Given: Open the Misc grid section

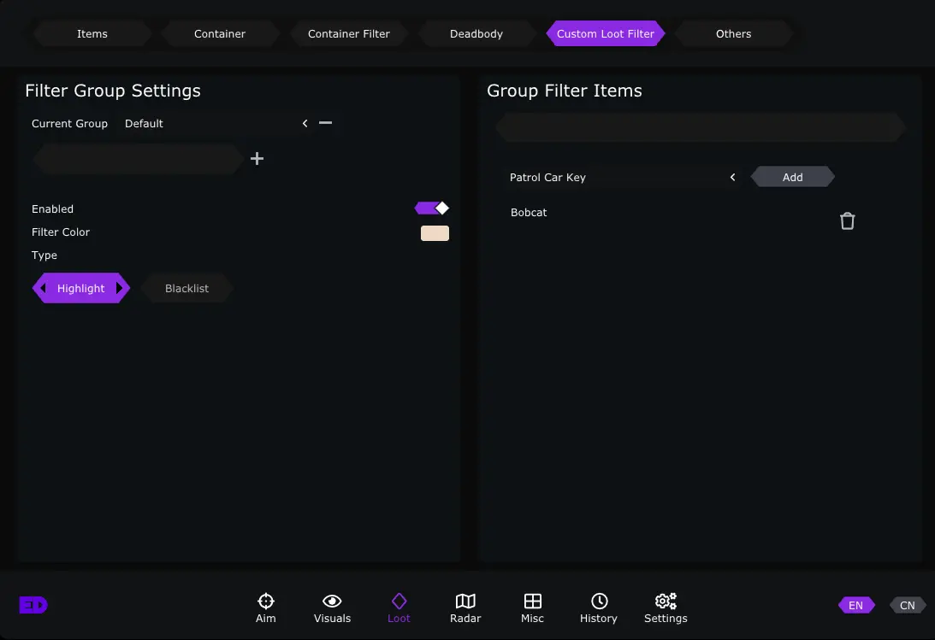Looking at the screenshot, I should (x=532, y=608).
